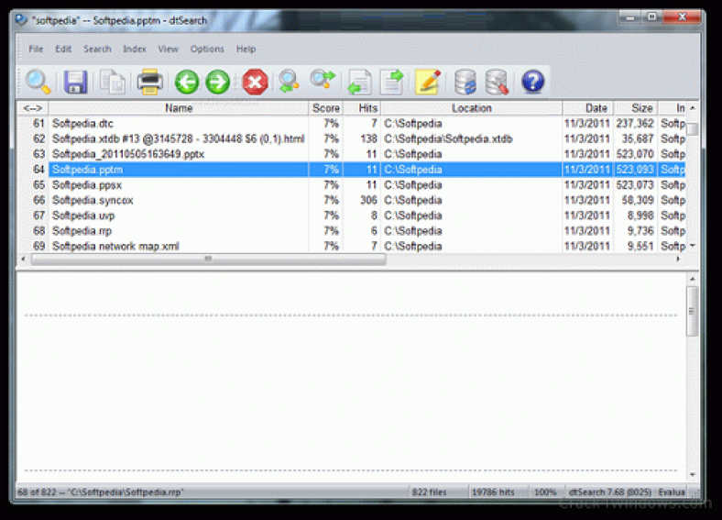The width and height of the screenshot is (722, 520).
Task: Open the Options menu
Action: tap(207, 49)
